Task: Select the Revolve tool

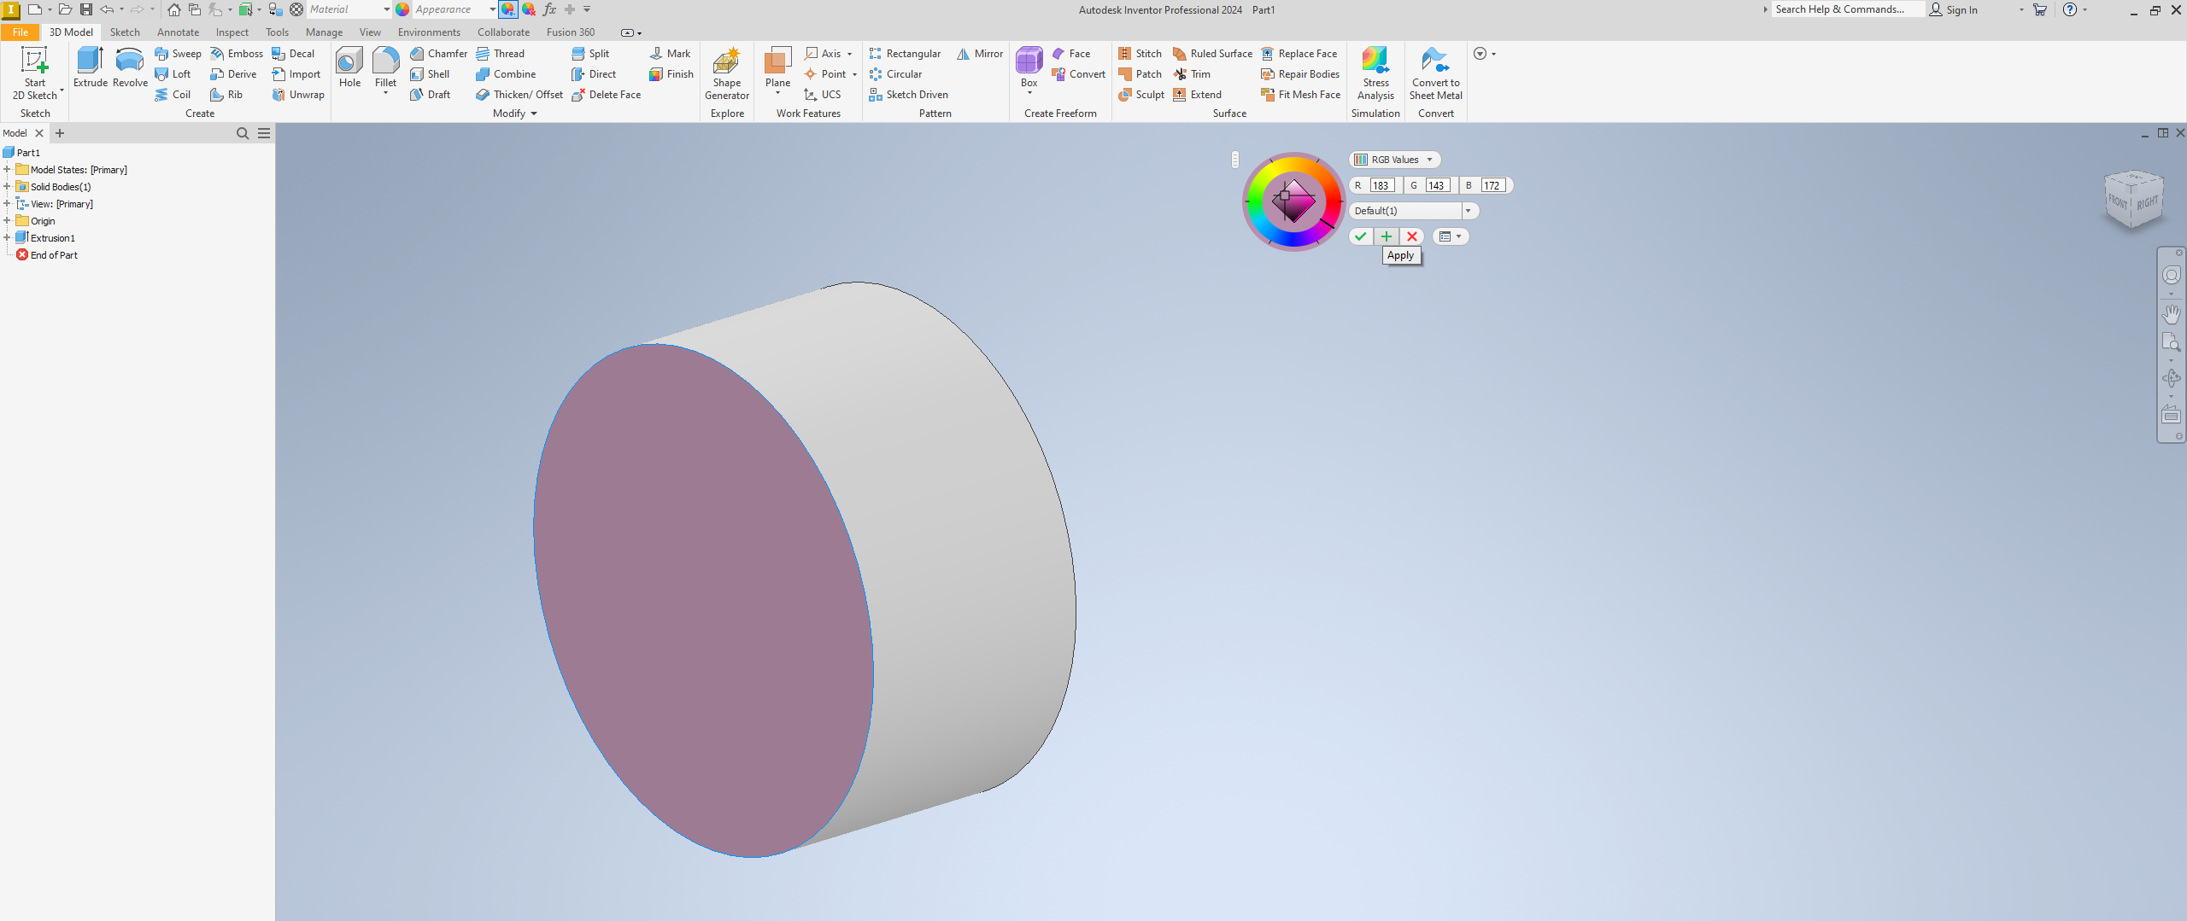Action: point(130,67)
